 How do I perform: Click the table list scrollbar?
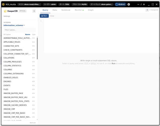pos(37,48)
